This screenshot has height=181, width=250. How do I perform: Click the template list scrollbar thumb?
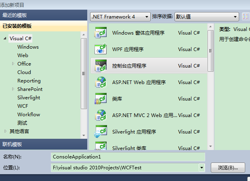pos(210,51)
